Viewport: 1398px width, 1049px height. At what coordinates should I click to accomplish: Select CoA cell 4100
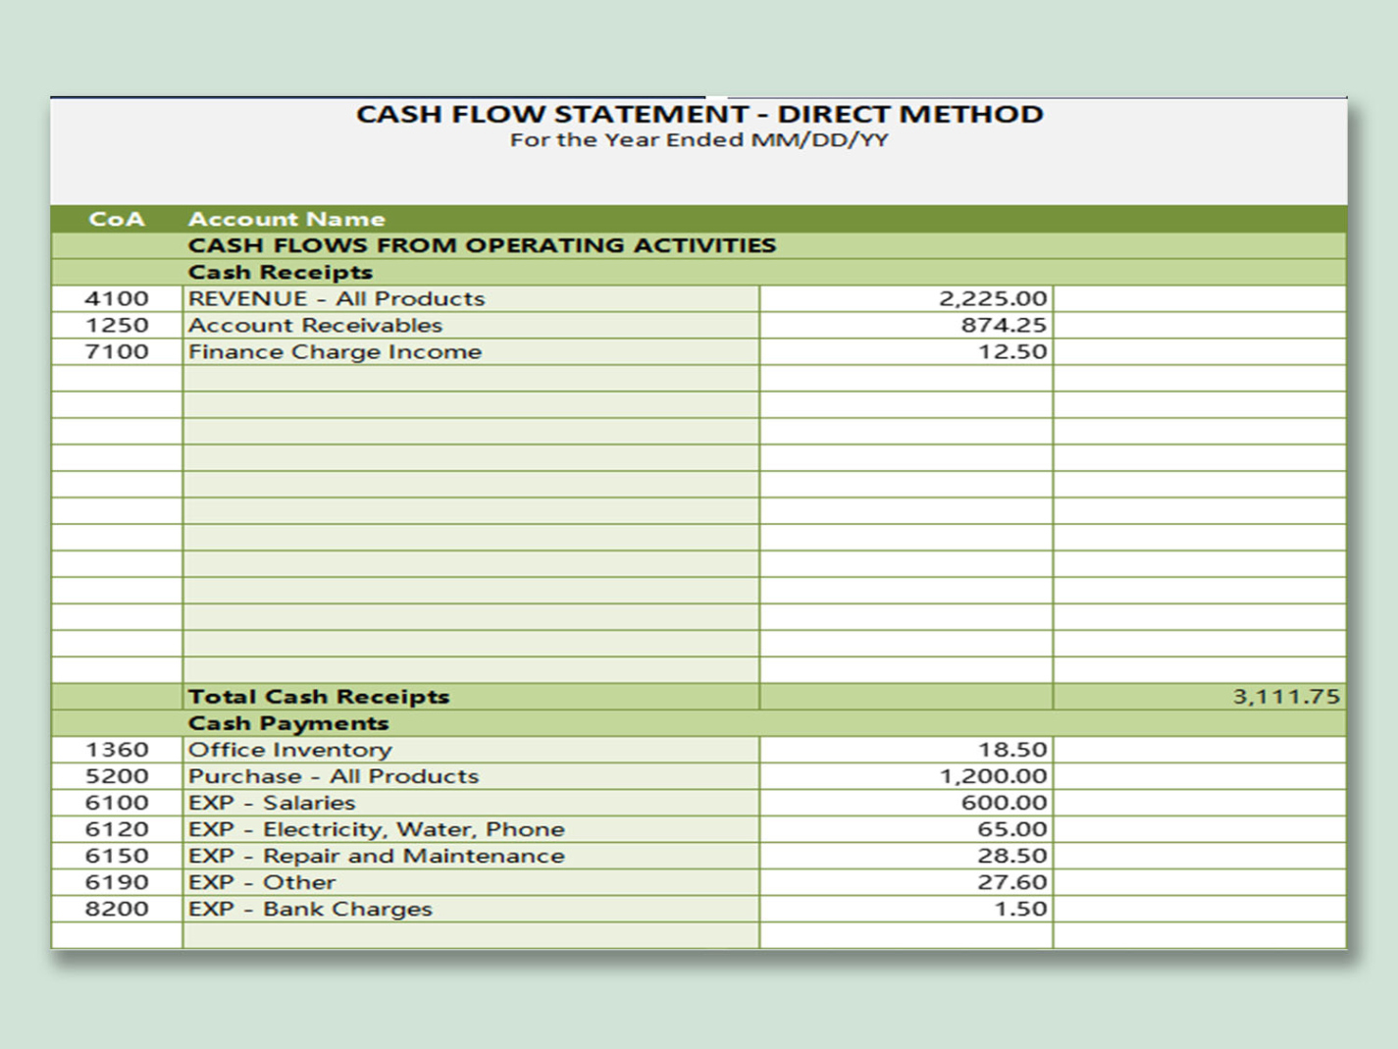117,298
